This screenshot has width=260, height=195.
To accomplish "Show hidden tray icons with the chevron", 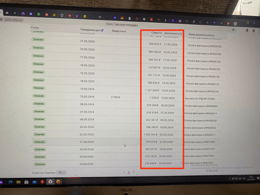I will pos(230,179).
